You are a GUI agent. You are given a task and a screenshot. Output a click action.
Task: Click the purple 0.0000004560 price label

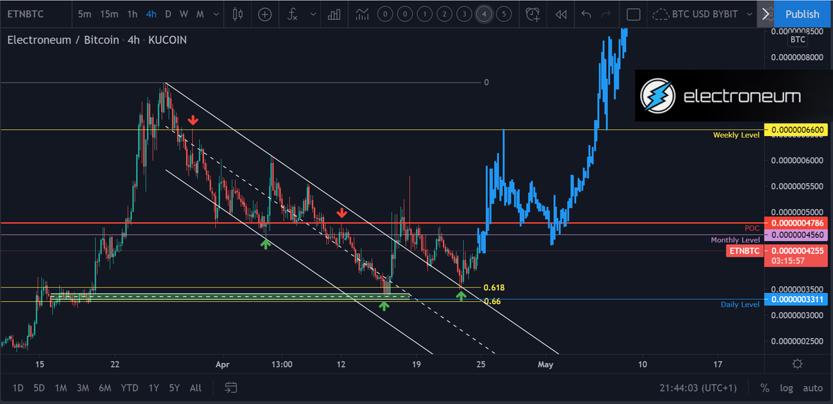[x=798, y=236]
